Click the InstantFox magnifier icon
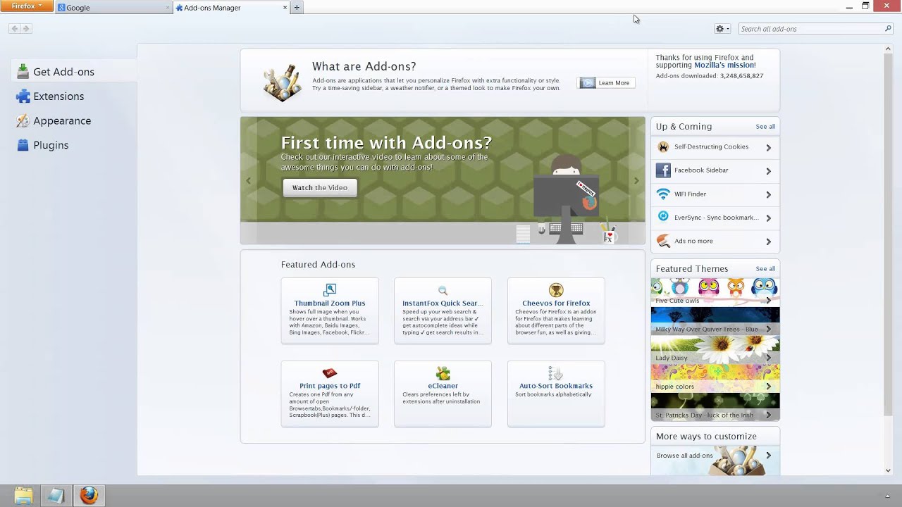 pyautogui.click(x=443, y=290)
